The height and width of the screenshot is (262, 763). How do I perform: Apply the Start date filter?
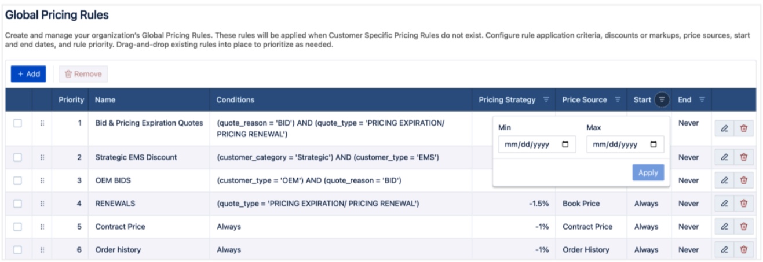click(648, 172)
